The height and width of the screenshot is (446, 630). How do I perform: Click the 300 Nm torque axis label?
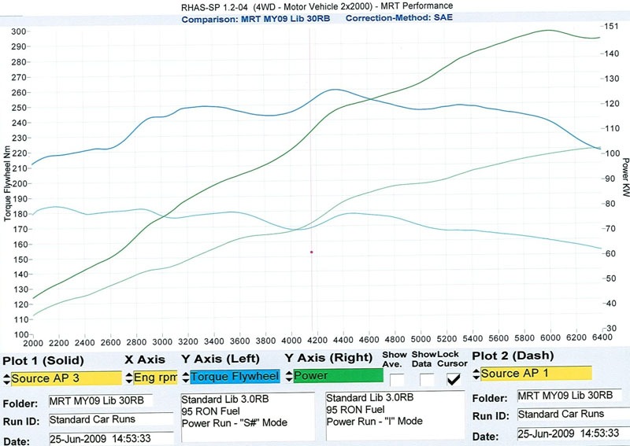point(19,31)
